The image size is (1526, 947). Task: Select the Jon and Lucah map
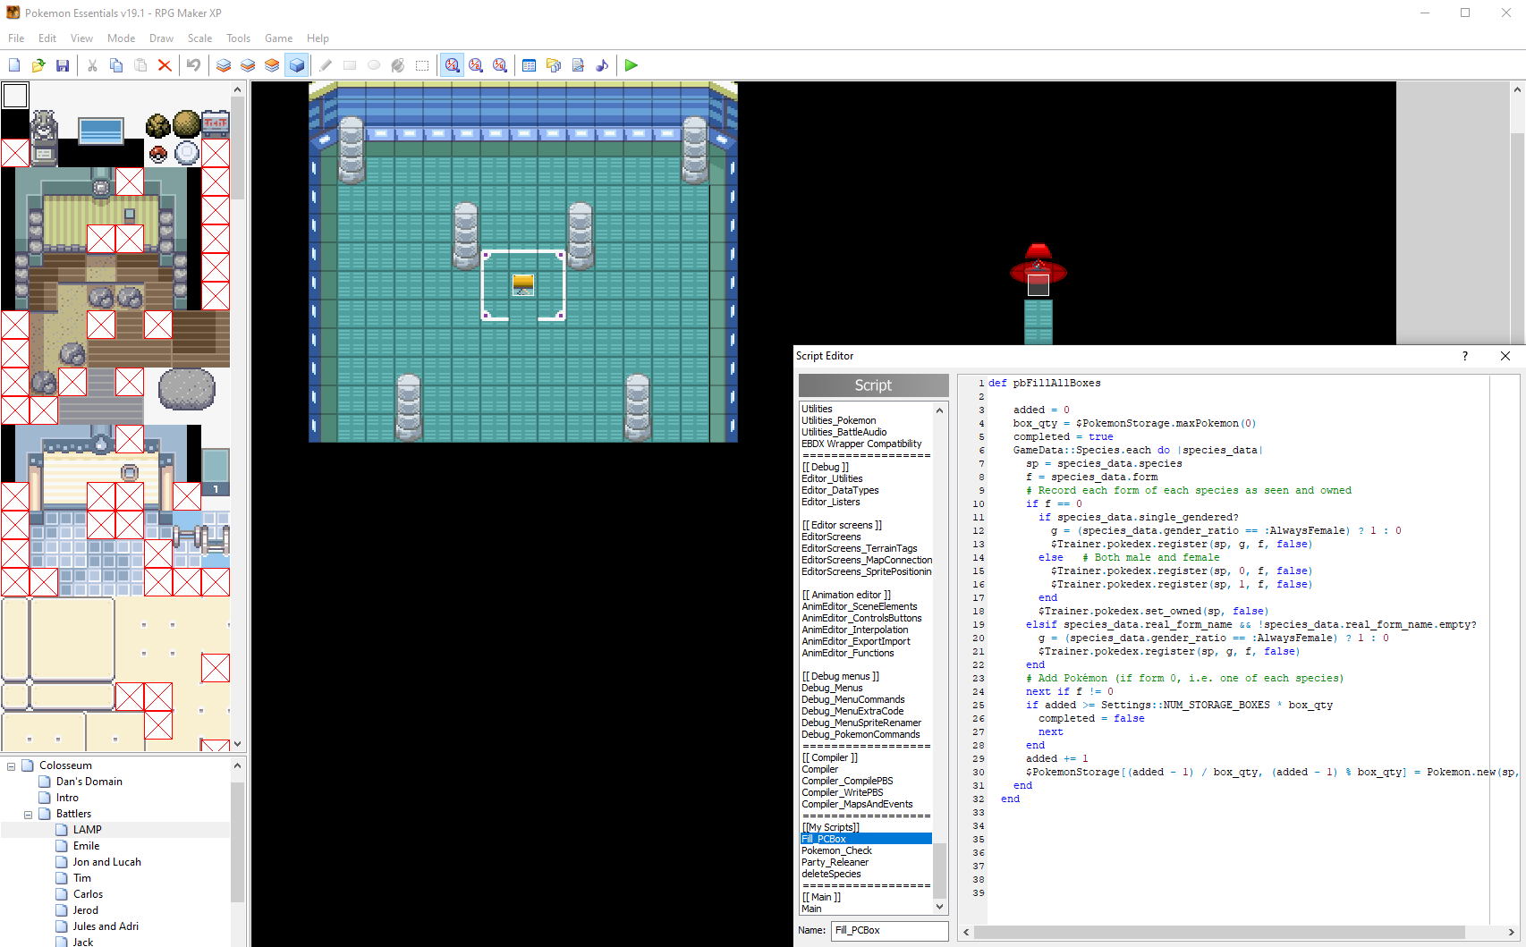106,862
